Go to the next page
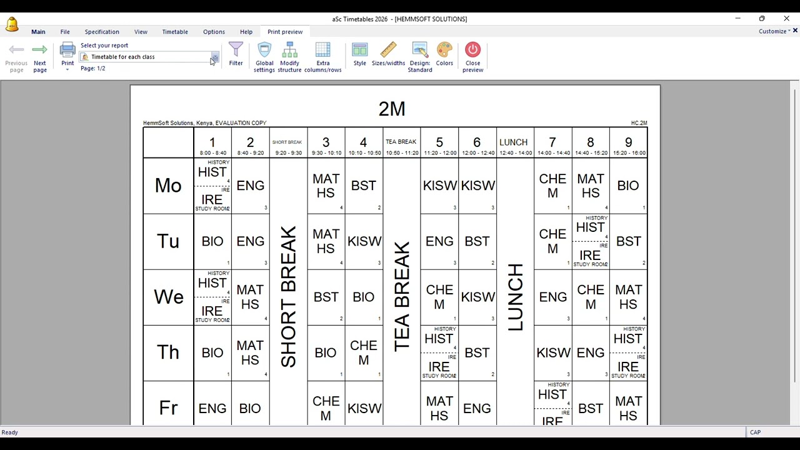Screen dimensions: 800x450 [x=40, y=57]
